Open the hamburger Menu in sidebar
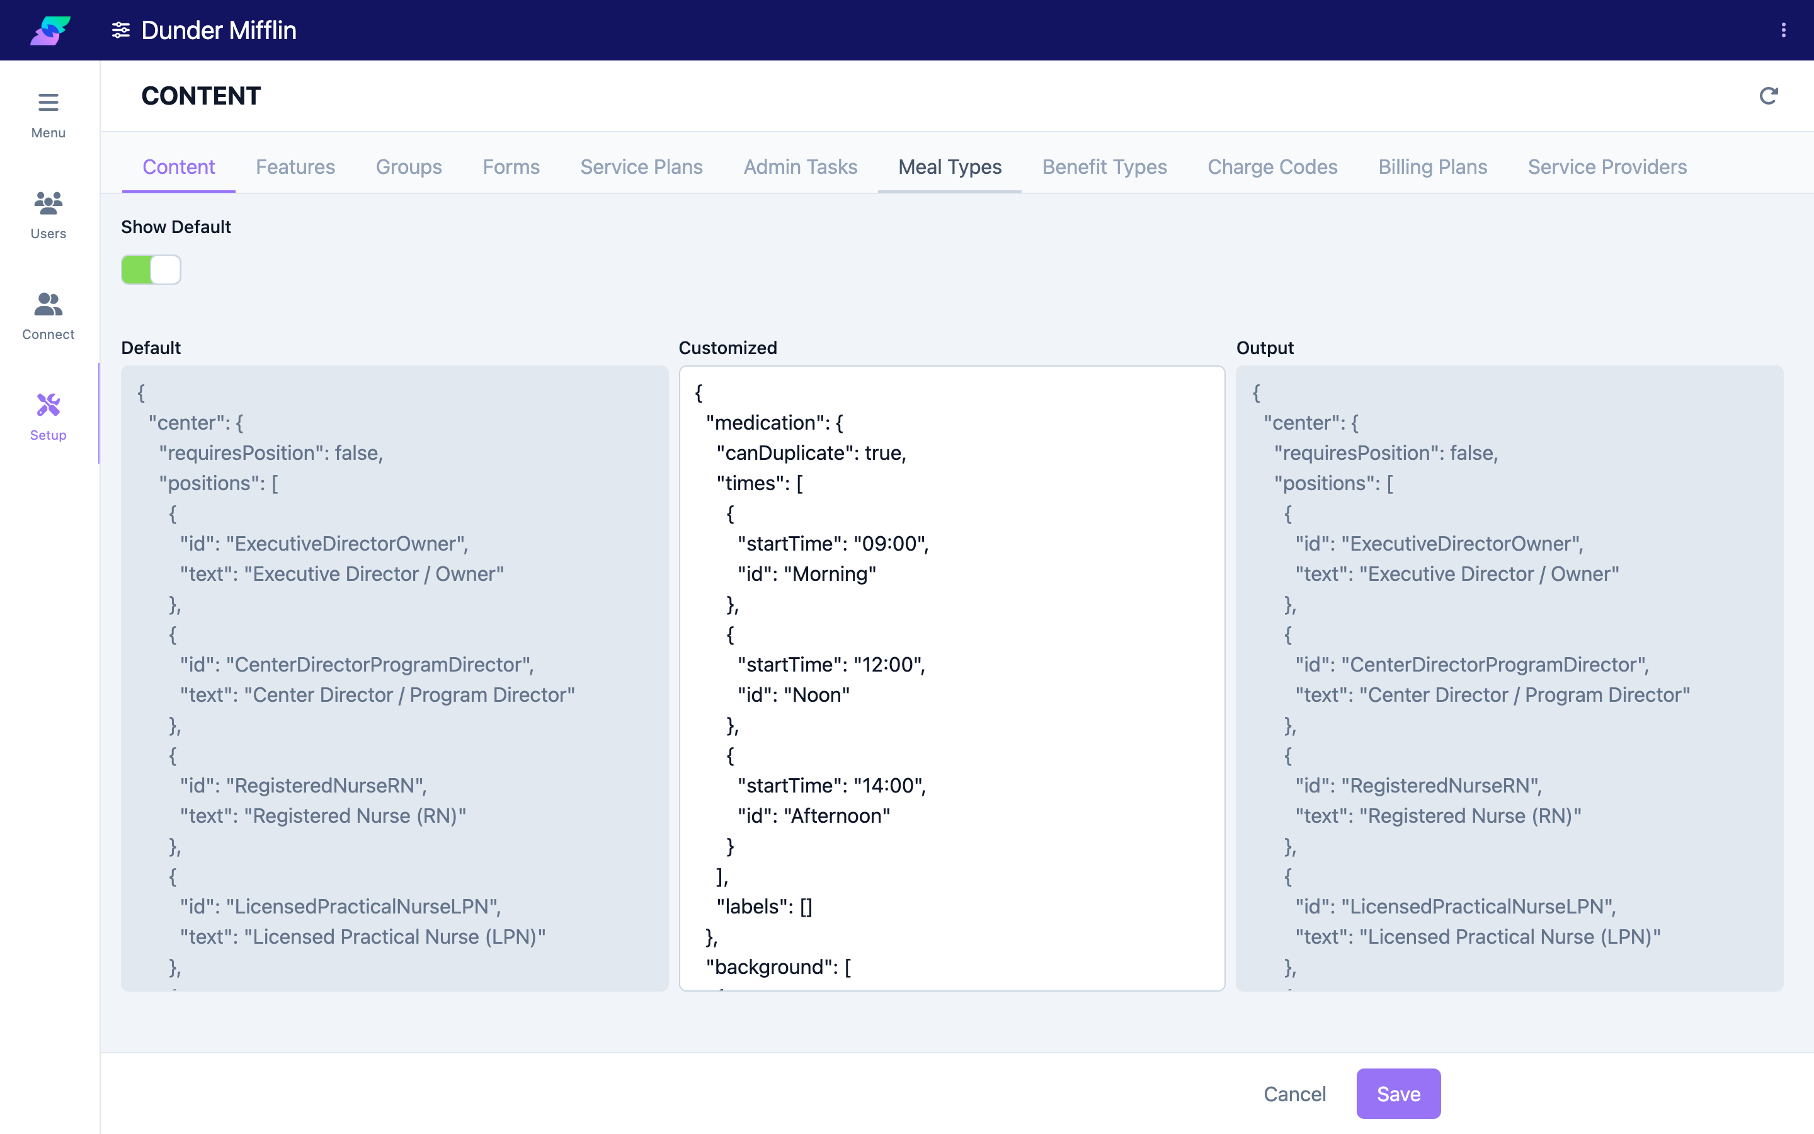1814x1134 pixels. click(x=48, y=115)
